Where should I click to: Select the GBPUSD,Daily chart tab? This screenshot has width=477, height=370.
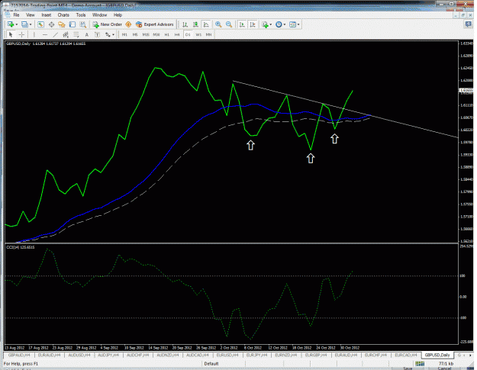tap(437, 355)
